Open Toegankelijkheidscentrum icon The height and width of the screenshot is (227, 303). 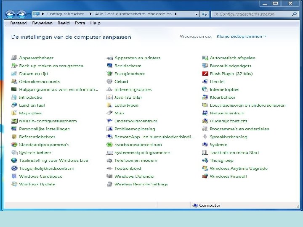tap(14, 168)
